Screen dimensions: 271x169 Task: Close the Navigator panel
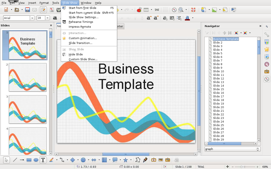click(260, 26)
